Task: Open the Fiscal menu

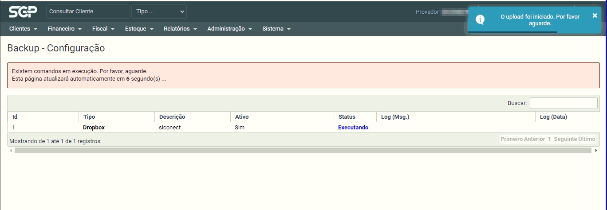Action: point(103,29)
